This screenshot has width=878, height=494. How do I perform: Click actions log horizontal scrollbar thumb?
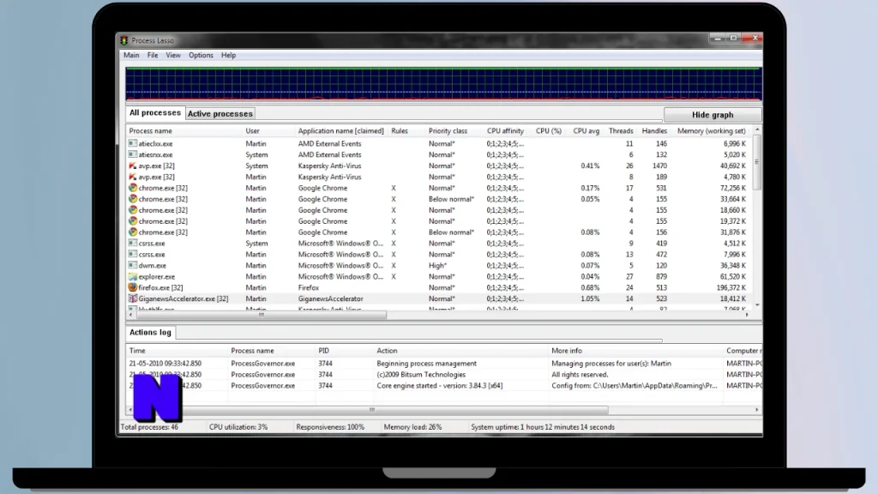tap(372, 410)
